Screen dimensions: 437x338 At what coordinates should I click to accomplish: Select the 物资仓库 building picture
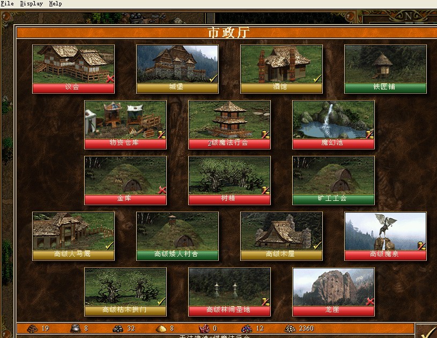click(x=125, y=120)
